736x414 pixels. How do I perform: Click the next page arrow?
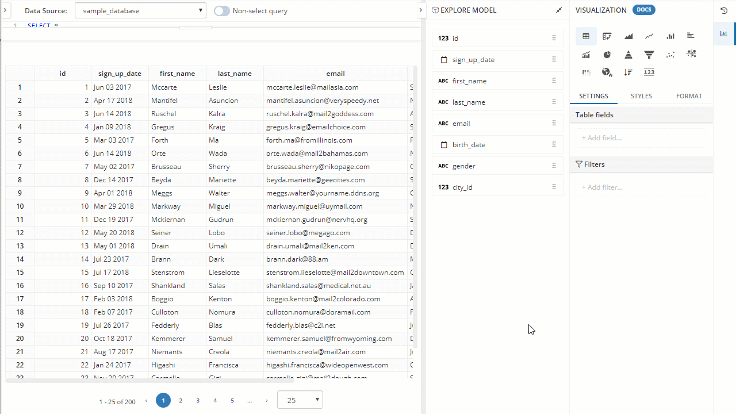click(267, 400)
